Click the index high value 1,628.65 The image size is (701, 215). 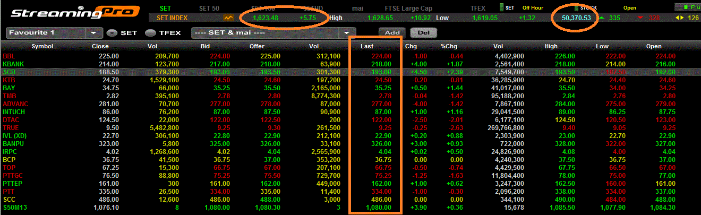[x=379, y=18]
